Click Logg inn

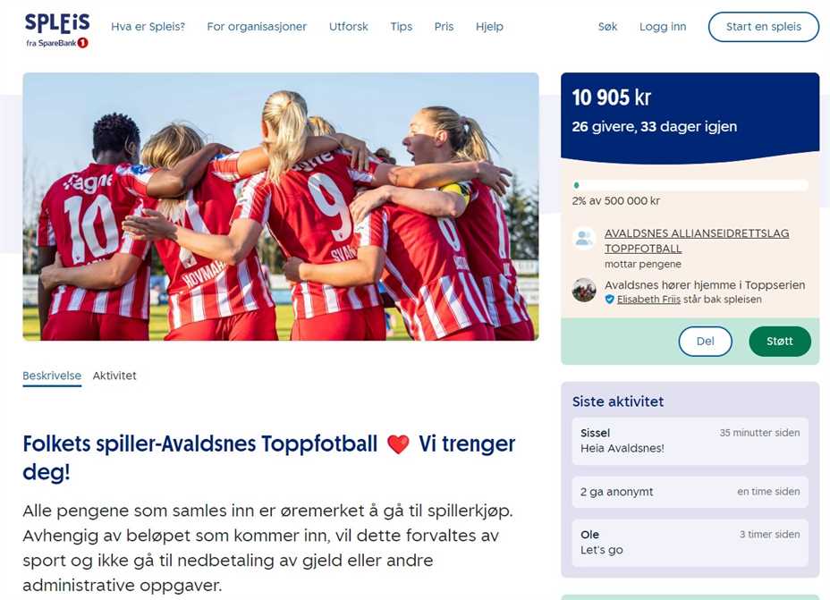(x=663, y=27)
